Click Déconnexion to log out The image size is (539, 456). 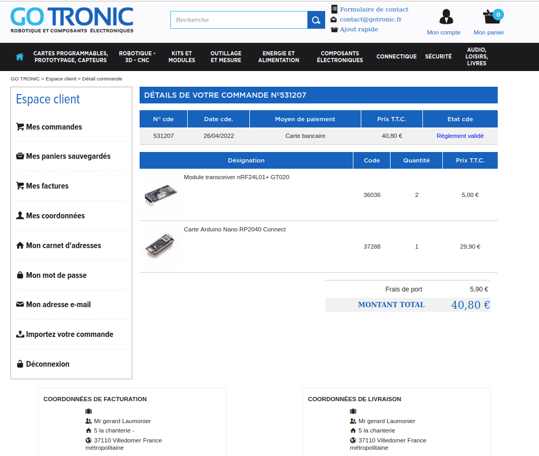click(x=48, y=364)
